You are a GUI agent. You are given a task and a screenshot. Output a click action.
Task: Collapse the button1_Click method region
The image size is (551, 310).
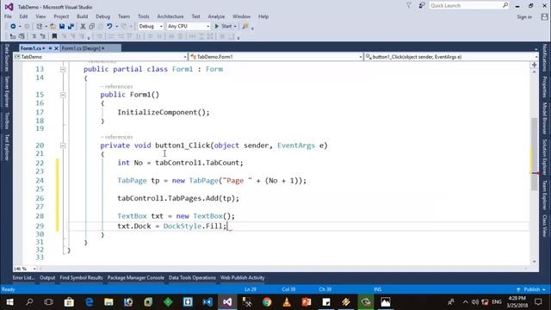(x=63, y=146)
